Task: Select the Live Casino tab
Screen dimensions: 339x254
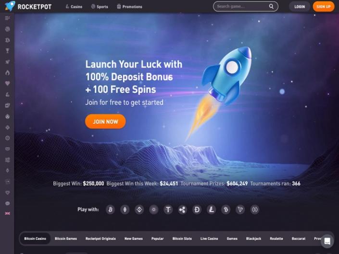Action: 209,239
